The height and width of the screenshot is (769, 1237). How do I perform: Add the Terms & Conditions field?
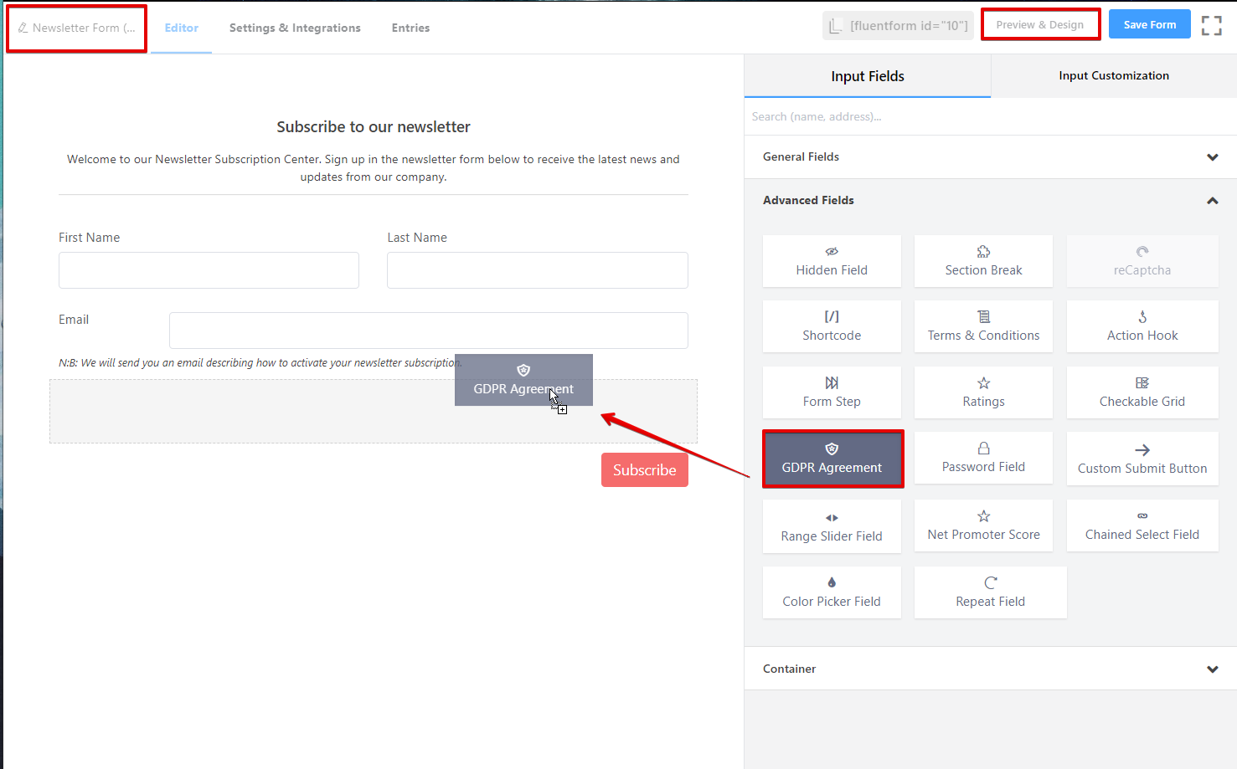point(983,326)
